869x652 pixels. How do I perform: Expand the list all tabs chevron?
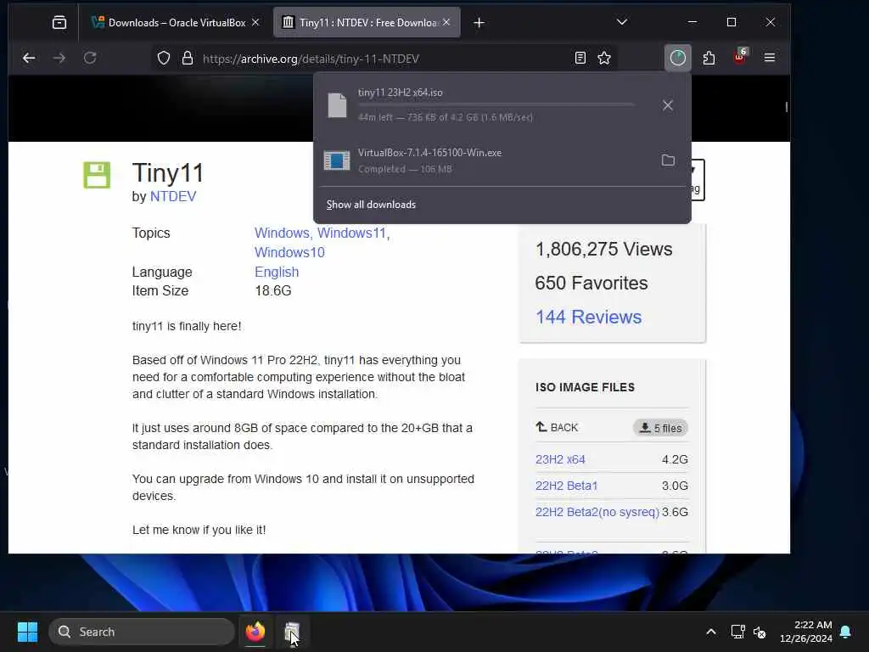pyautogui.click(x=622, y=22)
